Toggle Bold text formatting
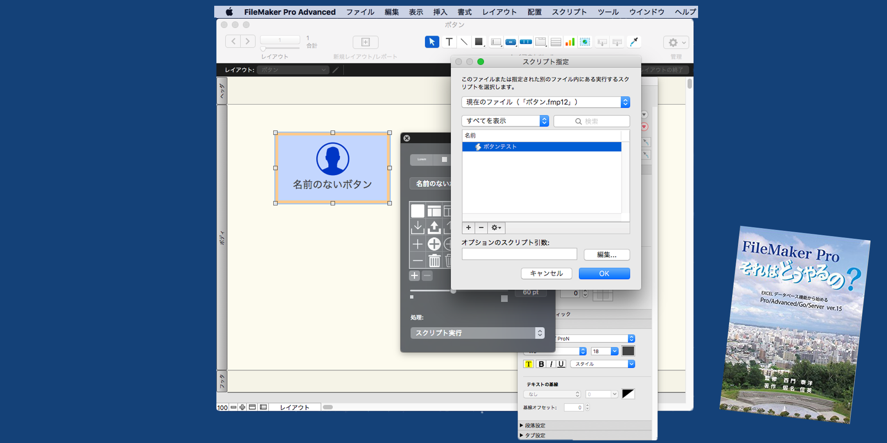The width and height of the screenshot is (887, 443). tap(541, 364)
